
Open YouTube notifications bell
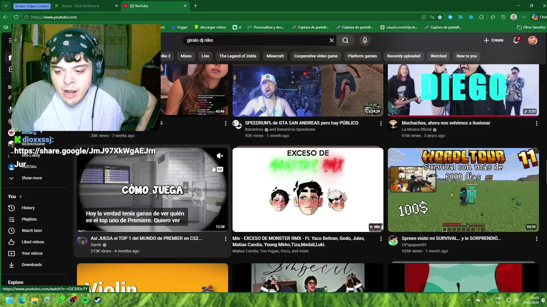pyautogui.click(x=516, y=40)
